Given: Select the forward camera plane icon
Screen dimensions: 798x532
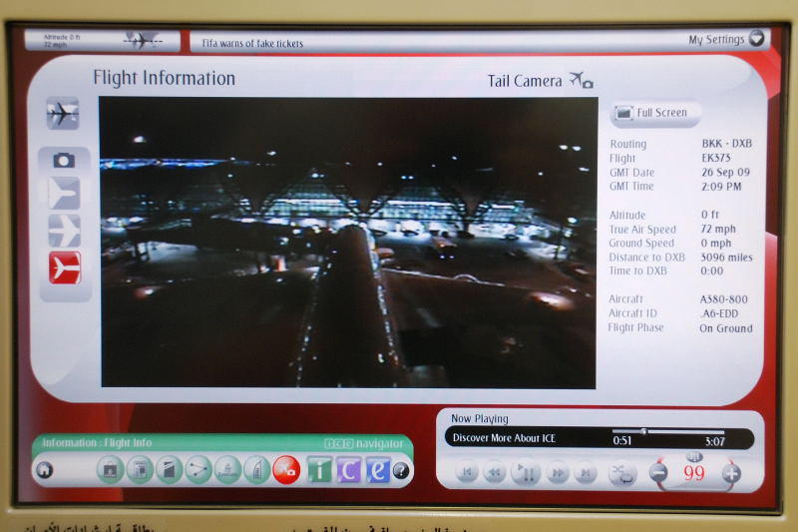Looking at the screenshot, I should (x=65, y=193).
